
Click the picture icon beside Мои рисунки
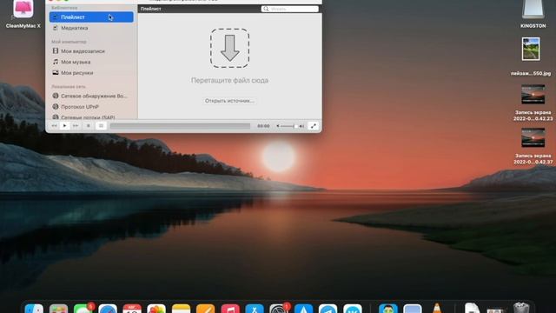(56, 73)
